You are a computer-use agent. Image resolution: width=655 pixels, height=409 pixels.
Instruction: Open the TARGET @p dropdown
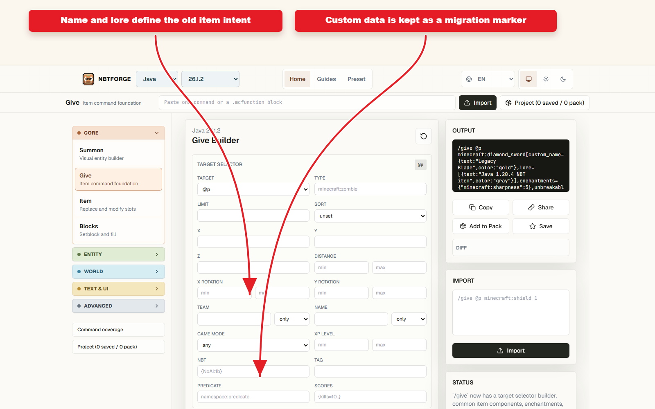pos(253,189)
